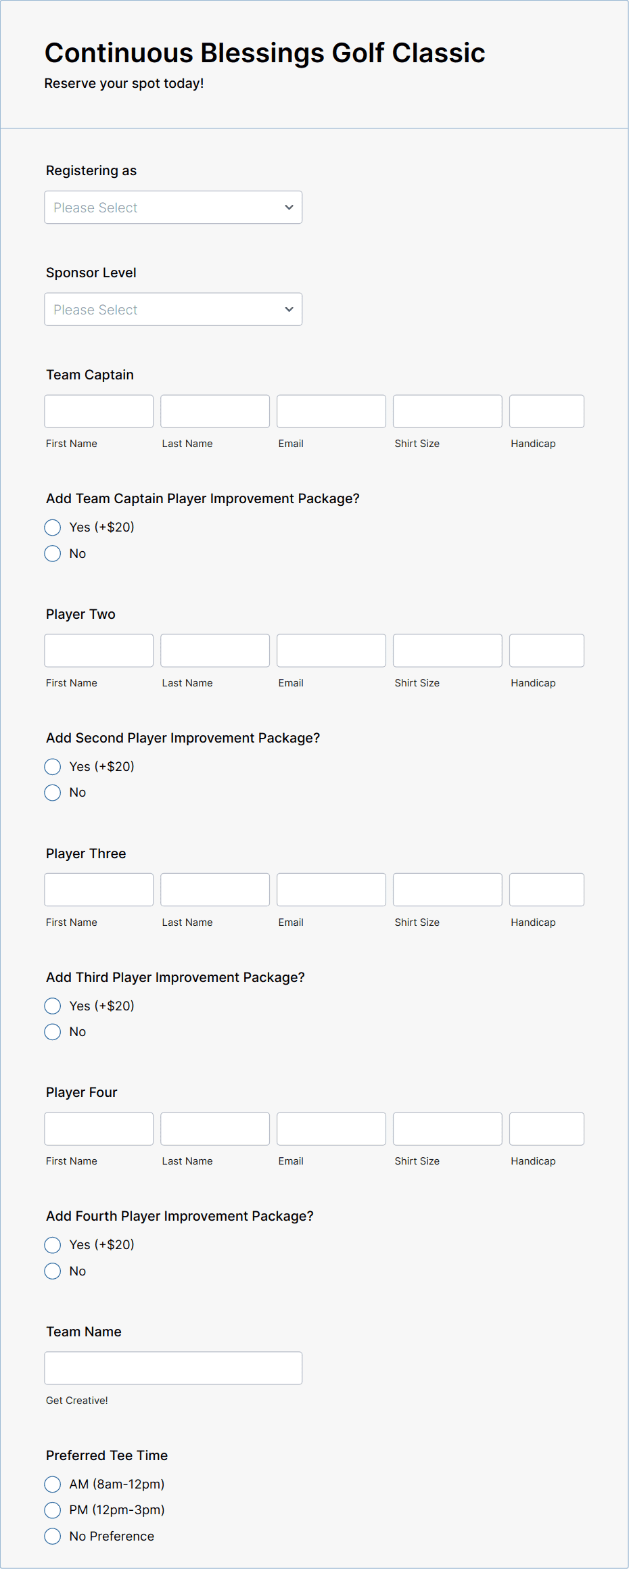Select No for Team Captain Improvement Package
The height and width of the screenshot is (1569, 629).
pos(52,553)
